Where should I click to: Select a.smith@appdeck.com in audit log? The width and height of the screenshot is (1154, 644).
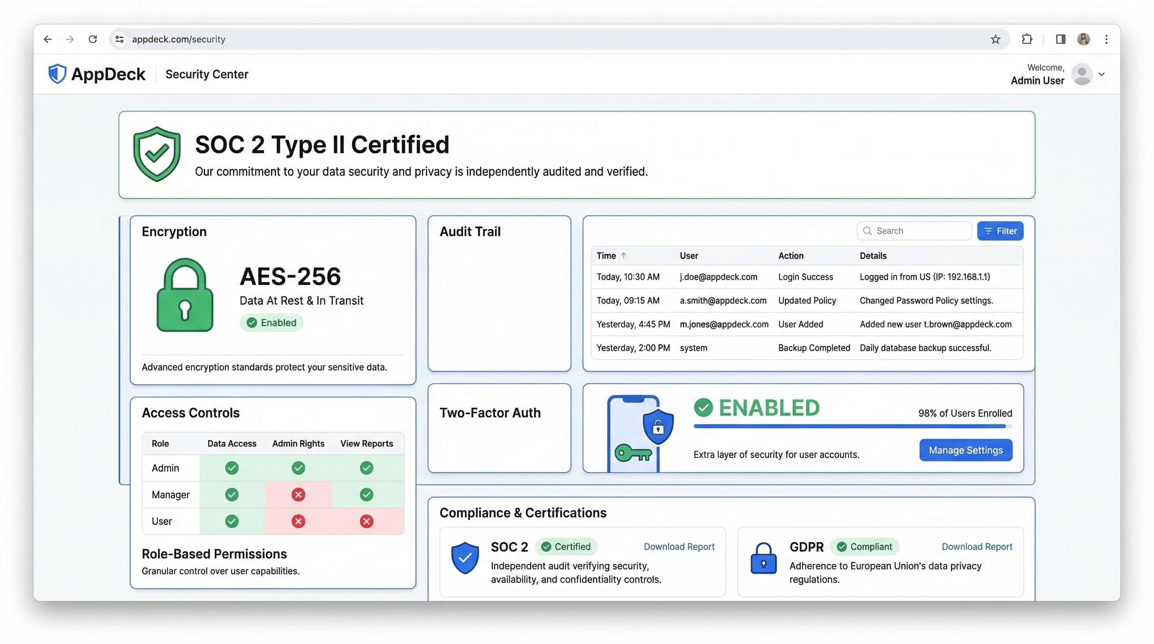723,301
